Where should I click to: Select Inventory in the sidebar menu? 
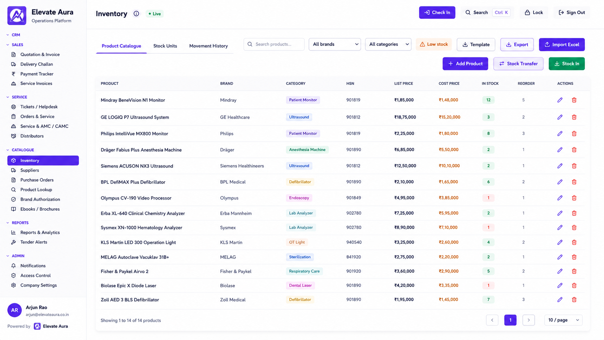click(43, 160)
